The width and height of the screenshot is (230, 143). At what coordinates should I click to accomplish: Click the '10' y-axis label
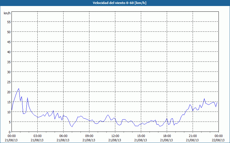(x=9, y=112)
